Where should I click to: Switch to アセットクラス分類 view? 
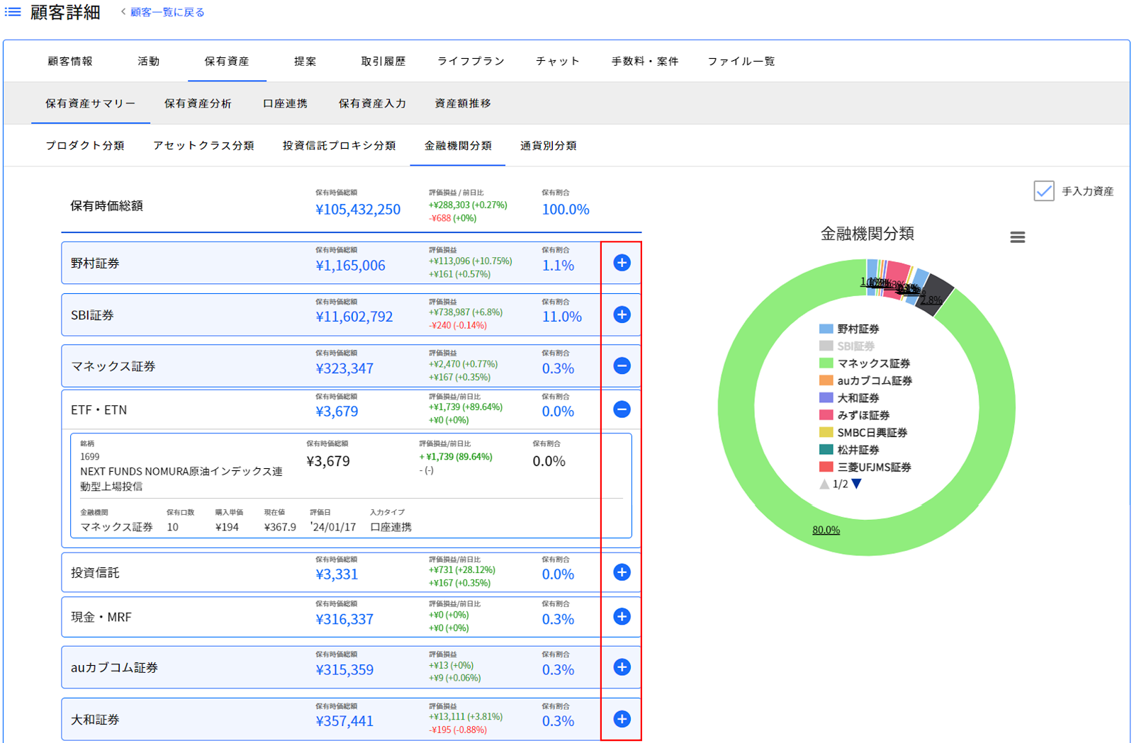pyautogui.click(x=204, y=146)
